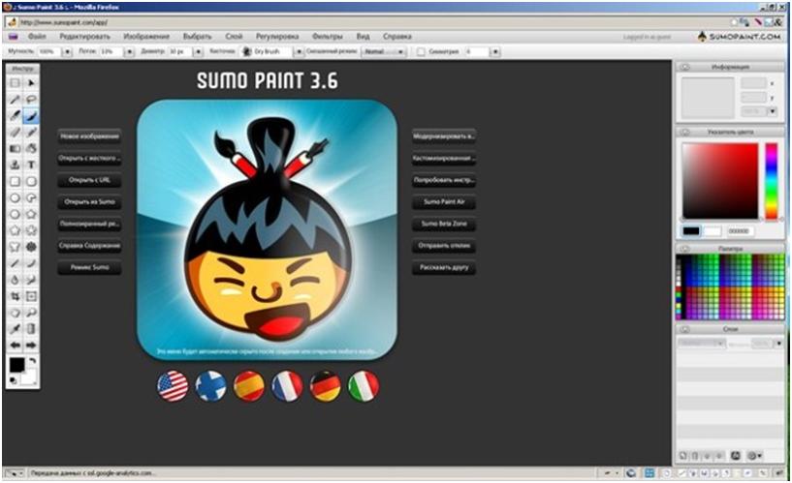792x483 pixels.
Task: Collapse the Information panel
Action: (x=685, y=67)
